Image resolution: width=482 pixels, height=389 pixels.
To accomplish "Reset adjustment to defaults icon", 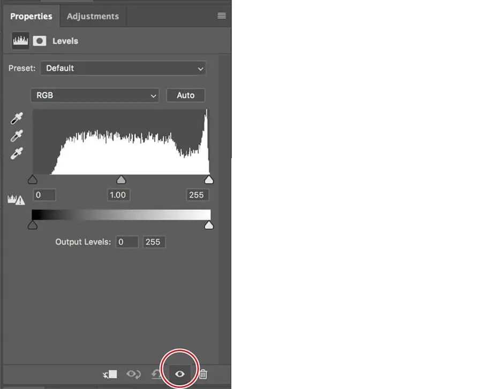I will [156, 374].
